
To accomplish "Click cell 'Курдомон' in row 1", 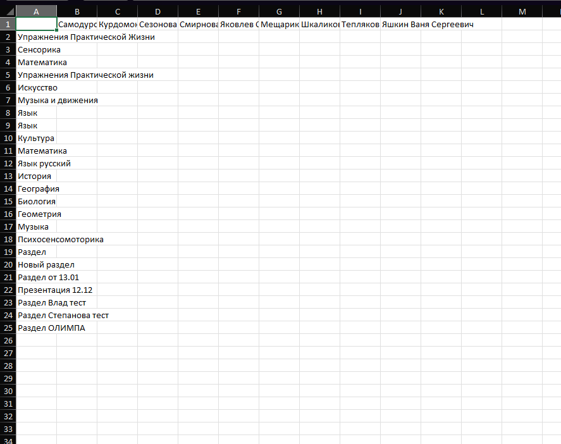I will click(118, 24).
